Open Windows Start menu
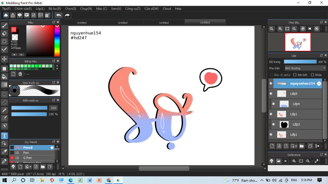The height and width of the screenshot is (184, 328). coord(4,180)
